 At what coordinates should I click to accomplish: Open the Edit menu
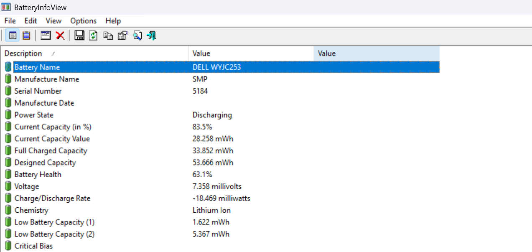pos(31,21)
